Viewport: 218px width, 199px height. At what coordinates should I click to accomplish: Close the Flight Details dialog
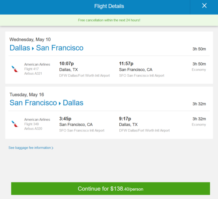[x=204, y=6]
